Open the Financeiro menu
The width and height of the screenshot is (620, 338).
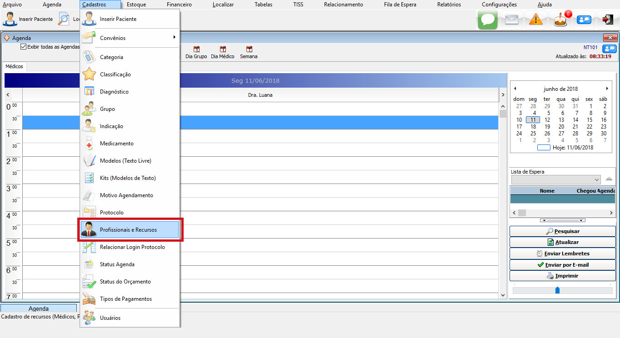[x=179, y=5]
